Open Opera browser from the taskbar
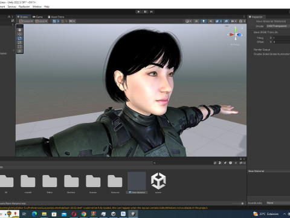 click(x=74, y=214)
